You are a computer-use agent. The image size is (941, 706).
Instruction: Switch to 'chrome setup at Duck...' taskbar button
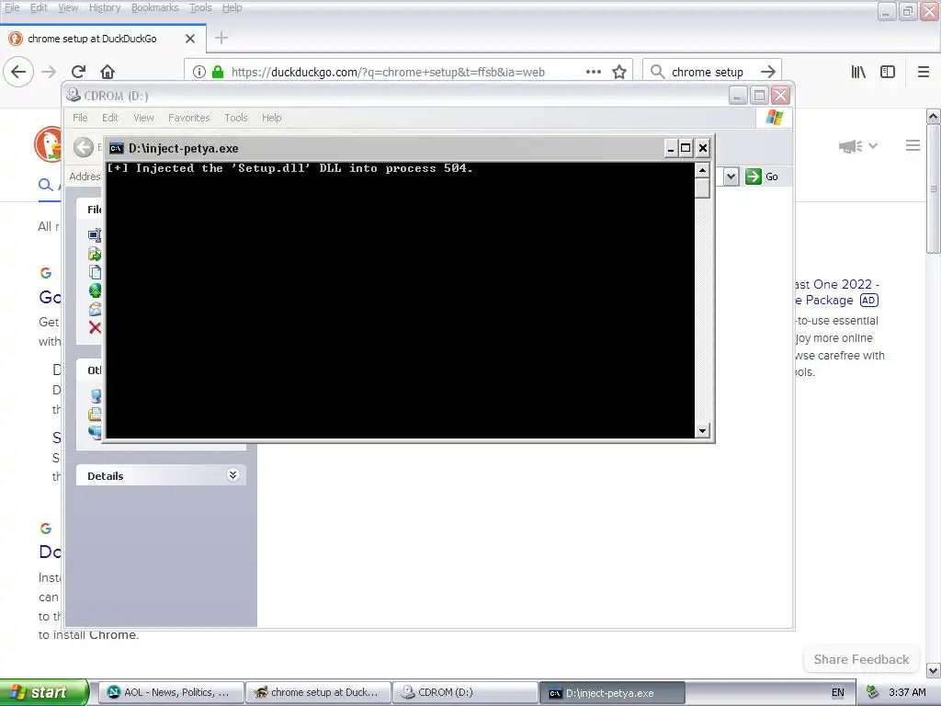(318, 692)
